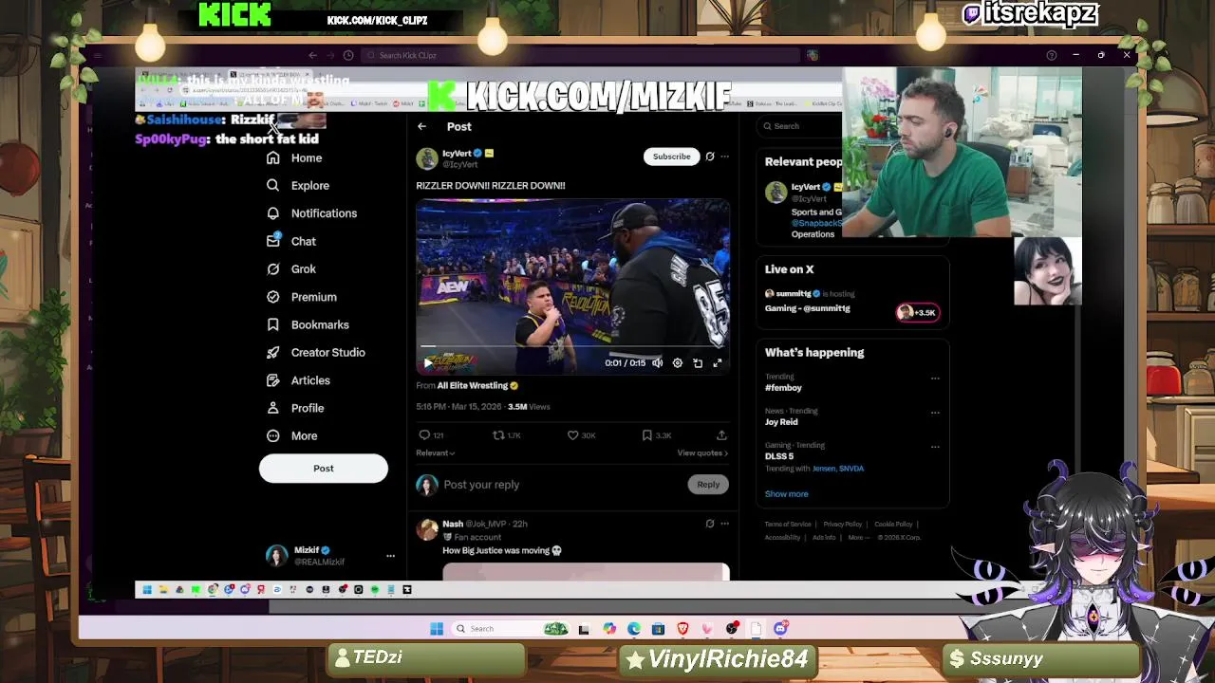Screen dimensions: 1215x683
Task: Open account options dots next to Mizkif
Action: click(x=390, y=556)
